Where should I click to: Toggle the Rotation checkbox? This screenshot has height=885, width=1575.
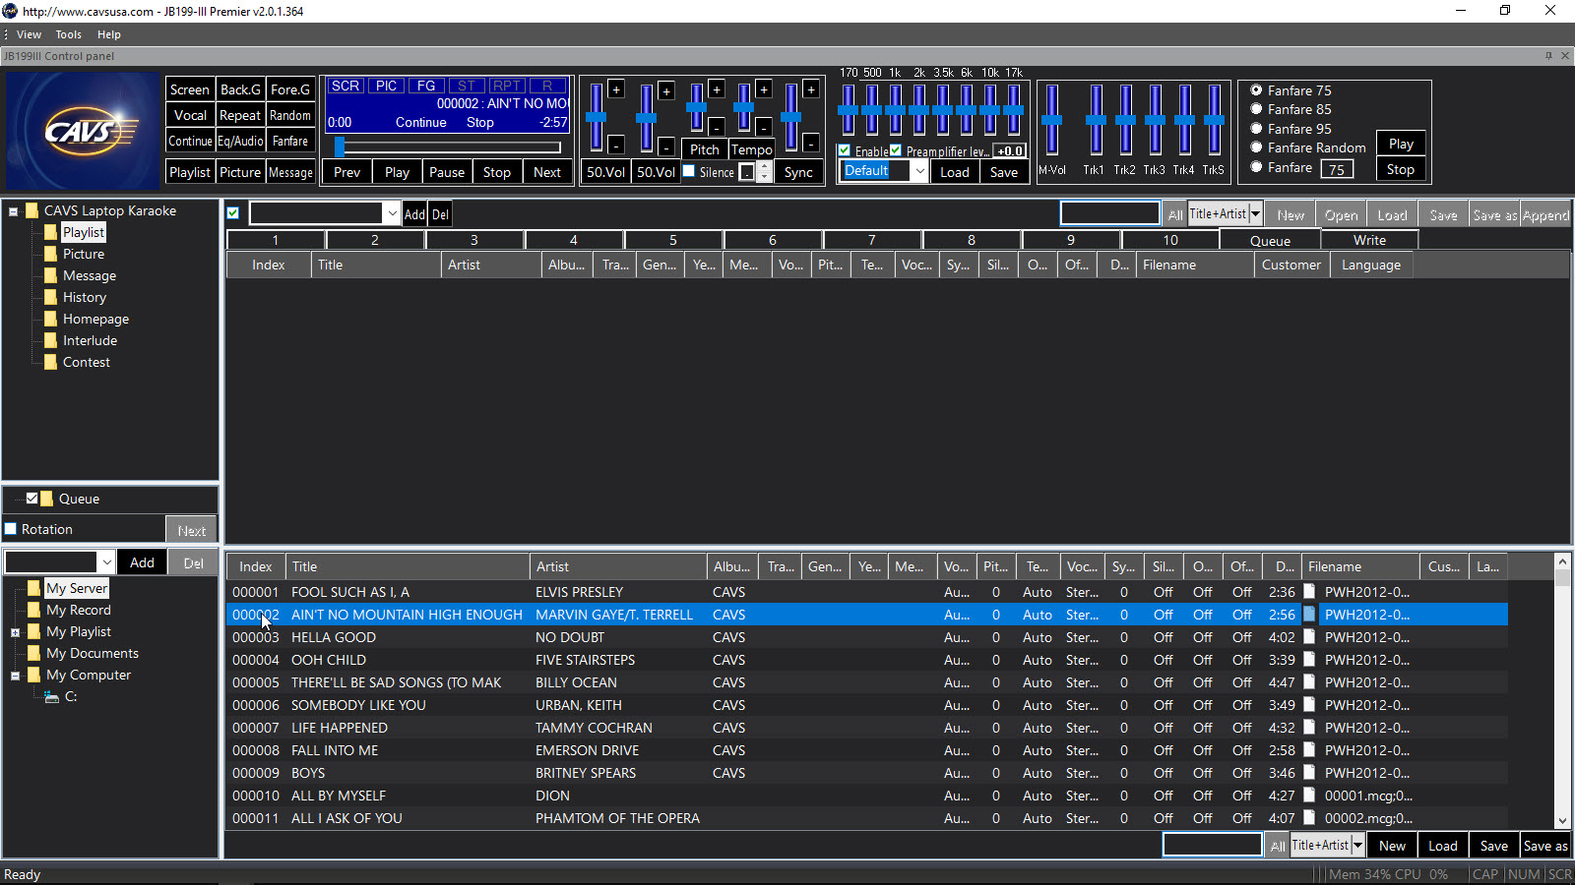click(11, 529)
